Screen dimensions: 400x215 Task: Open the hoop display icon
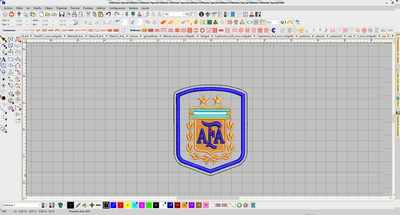(x=250, y=22)
